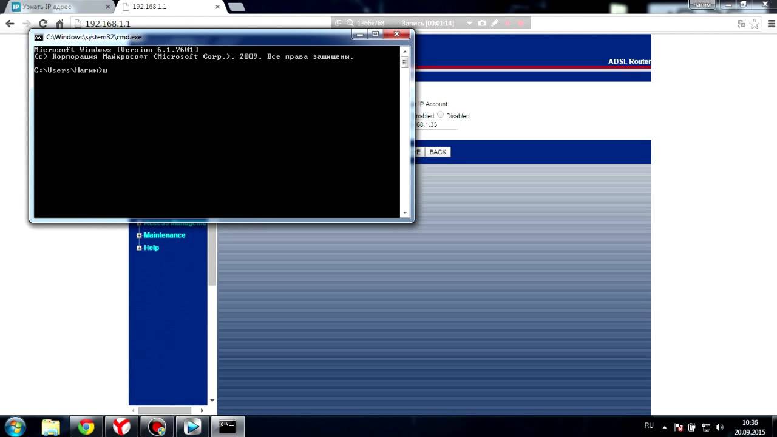Click the BACK button on the router page
This screenshot has height=437, width=777.
coord(438,152)
